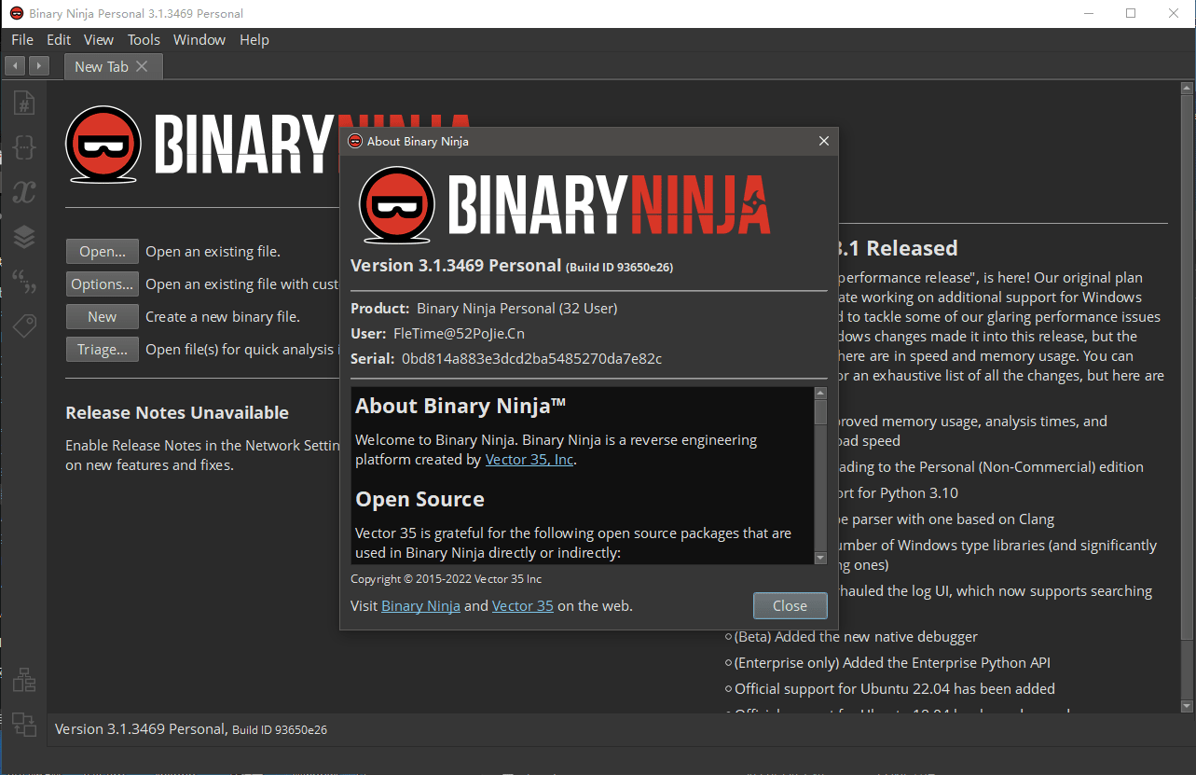
Task: Click the Build ID 93650e26 in dialog
Action: tap(620, 267)
